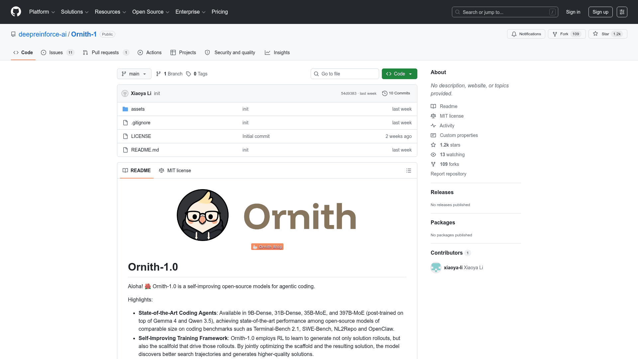Open the Pricing page
This screenshot has width=638, height=359.
click(220, 12)
